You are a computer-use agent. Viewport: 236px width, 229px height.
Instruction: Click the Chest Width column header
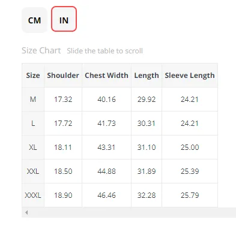tap(106, 76)
